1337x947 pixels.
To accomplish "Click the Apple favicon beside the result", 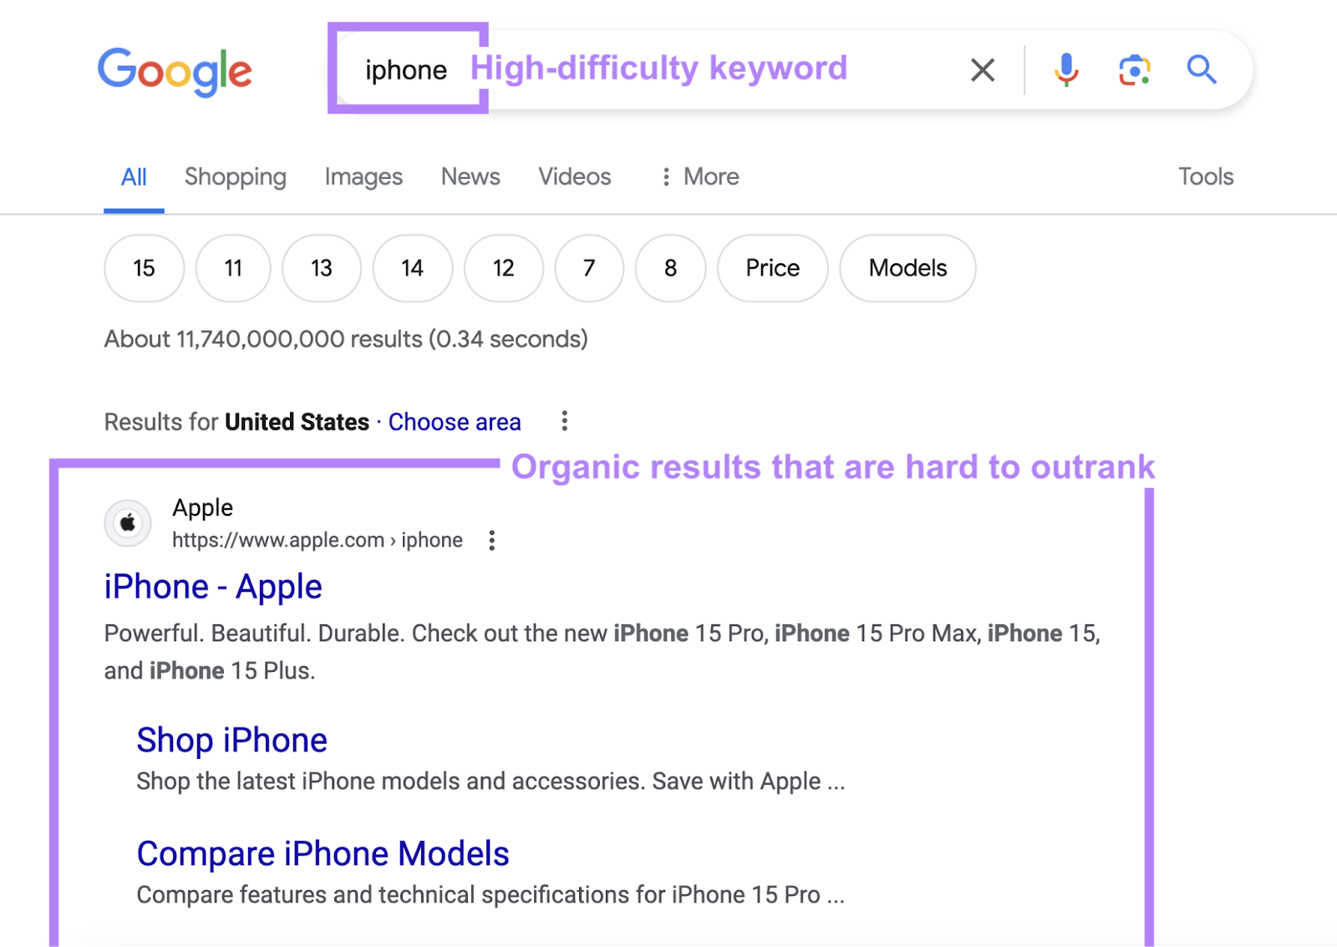I will [x=127, y=522].
